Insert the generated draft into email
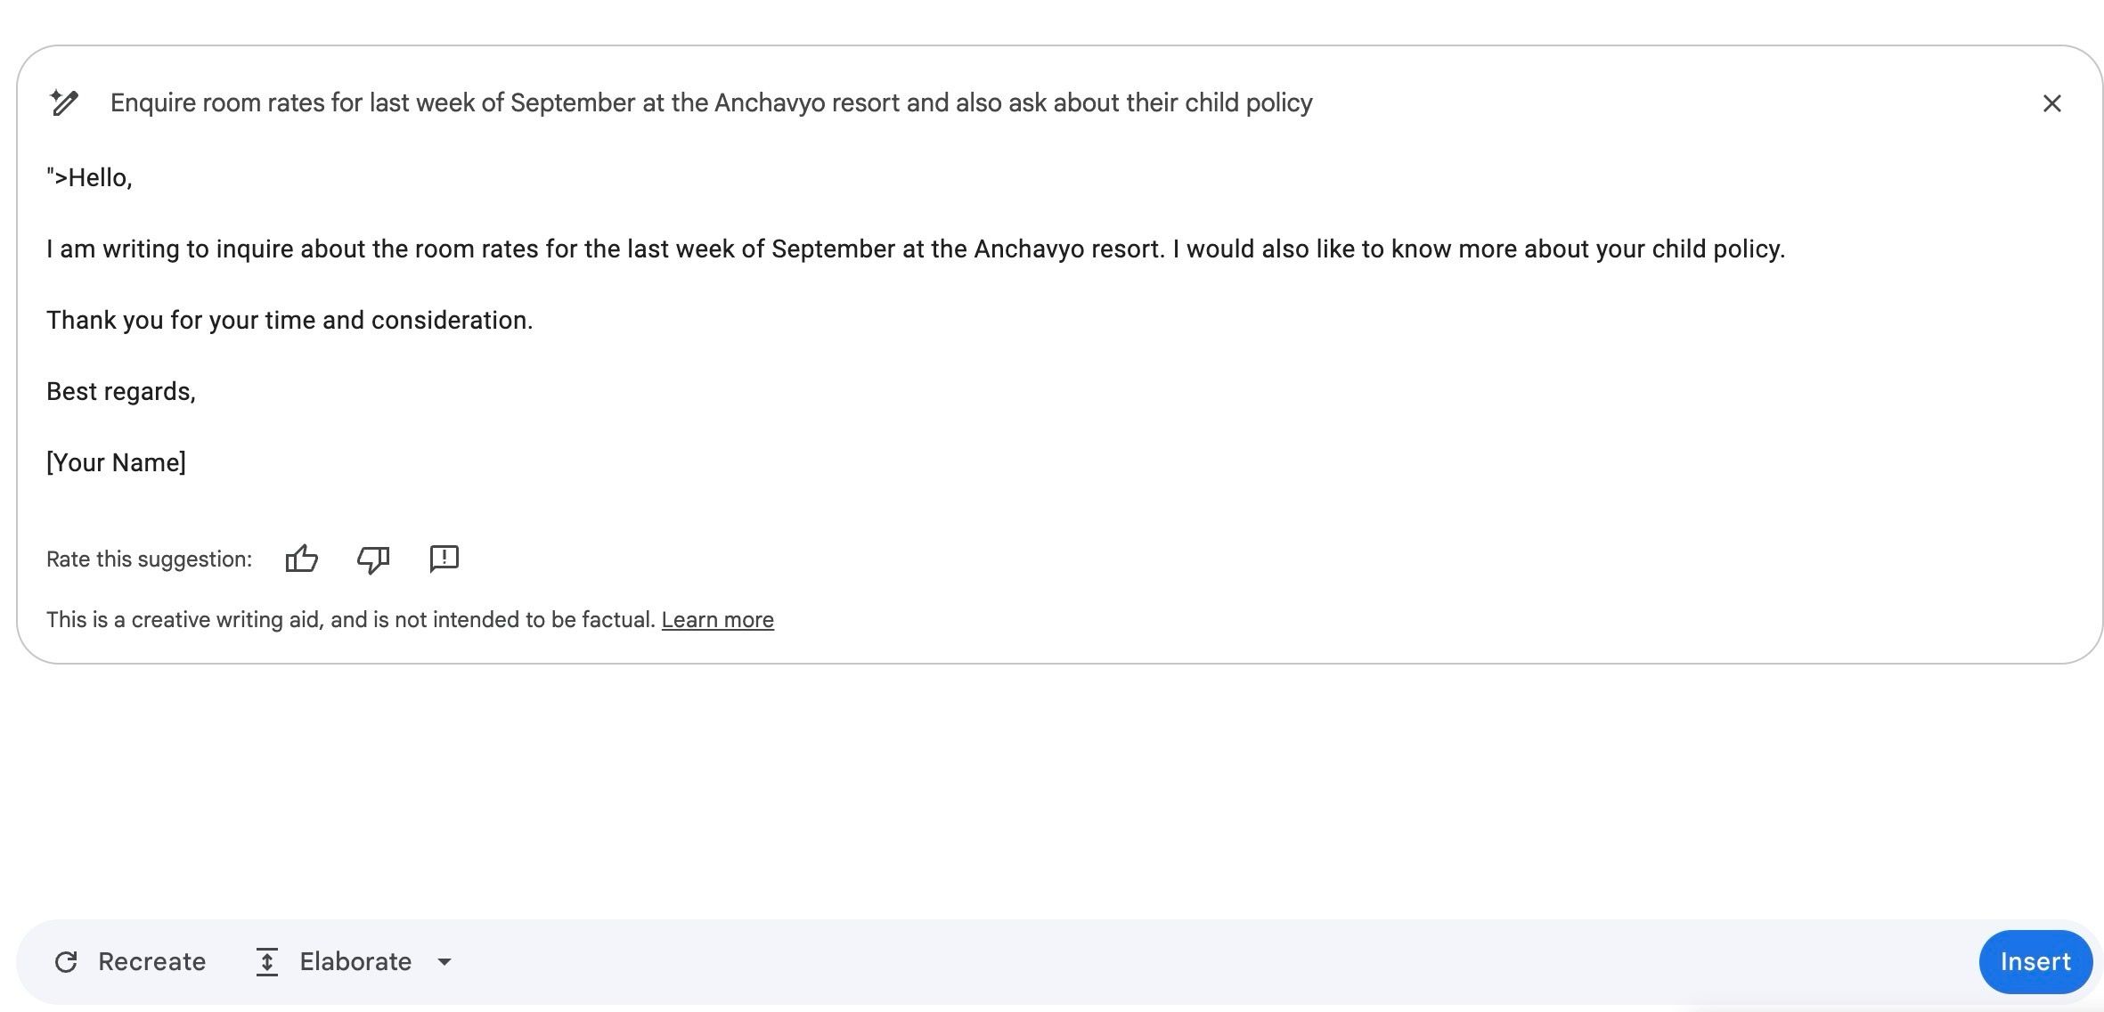 coord(2035,962)
